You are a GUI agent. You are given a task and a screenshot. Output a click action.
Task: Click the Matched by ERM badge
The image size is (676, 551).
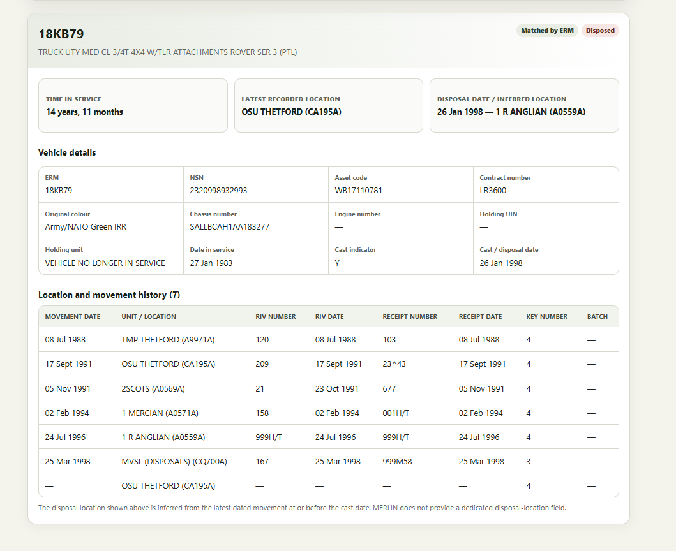[547, 31]
